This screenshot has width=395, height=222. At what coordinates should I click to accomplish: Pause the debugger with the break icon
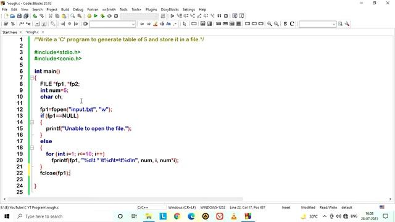click(219, 16)
